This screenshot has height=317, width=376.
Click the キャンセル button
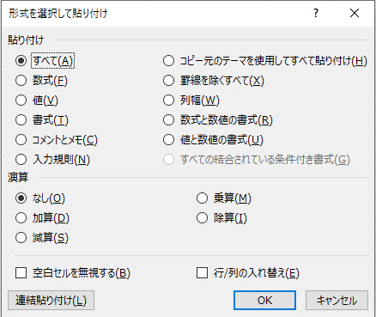(x=337, y=301)
